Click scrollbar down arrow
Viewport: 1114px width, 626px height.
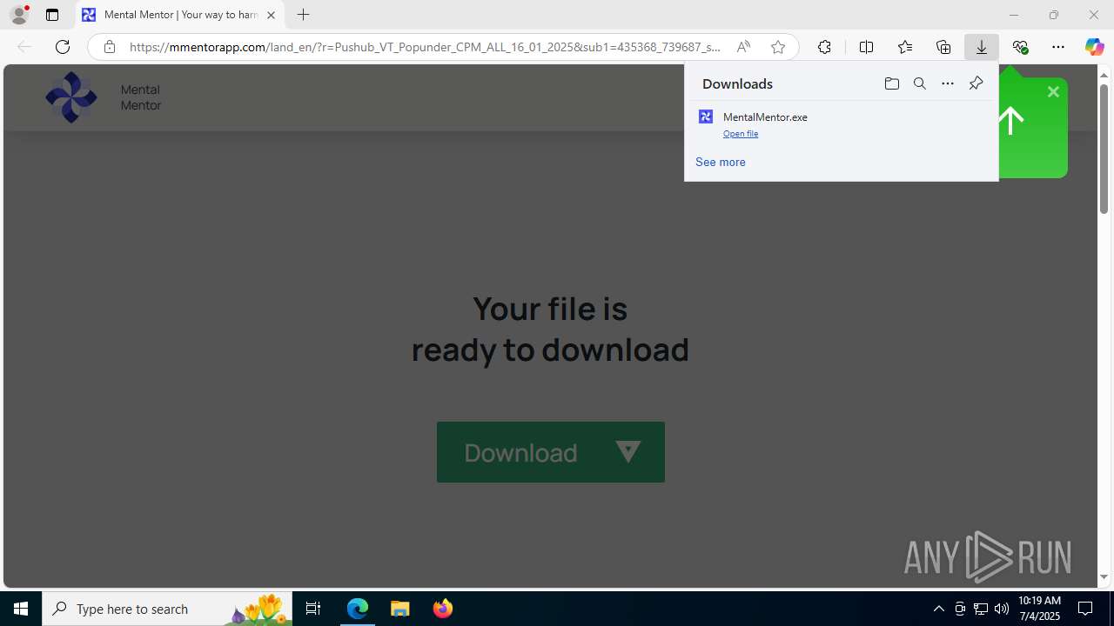(x=1104, y=577)
